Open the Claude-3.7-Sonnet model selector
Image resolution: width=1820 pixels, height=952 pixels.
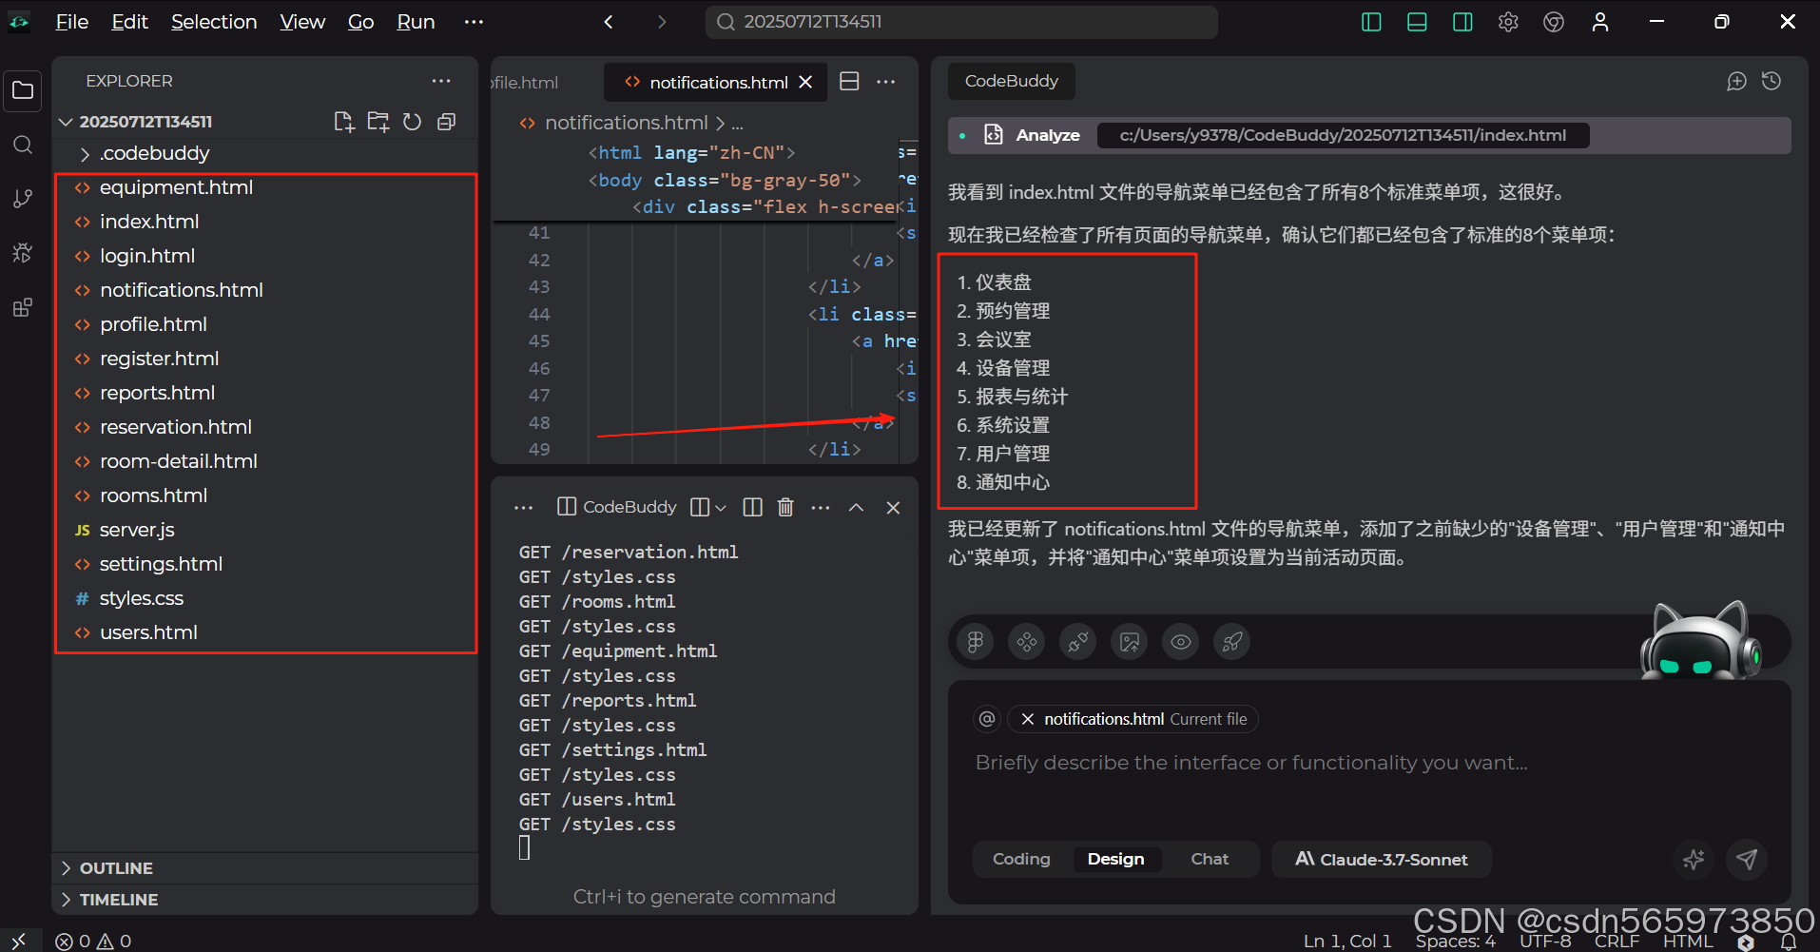1381,860
